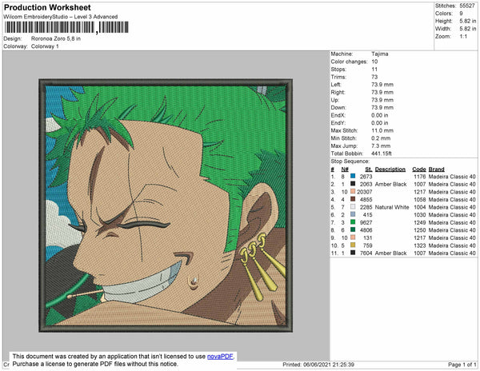Click the 'Height:' label in the header
Image resolution: width=480 pixels, height=371 pixels.
click(x=444, y=21)
